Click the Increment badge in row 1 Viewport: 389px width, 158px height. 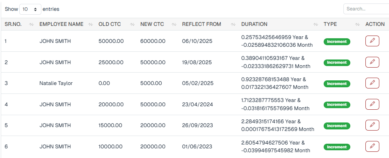337,41
